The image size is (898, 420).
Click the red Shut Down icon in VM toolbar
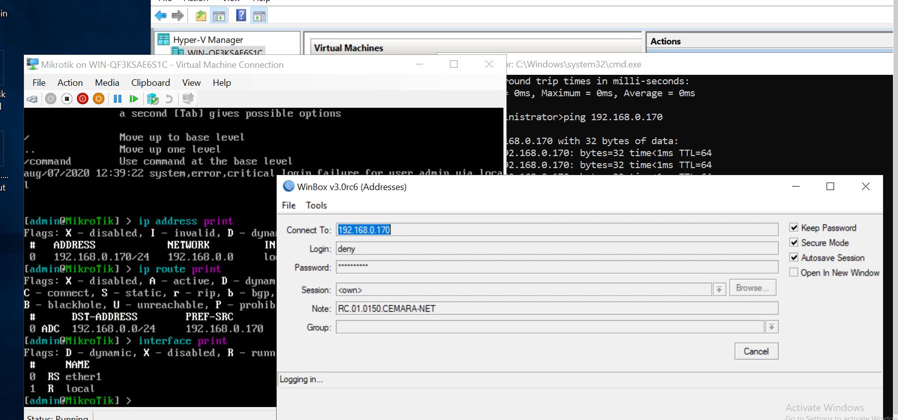tap(83, 99)
